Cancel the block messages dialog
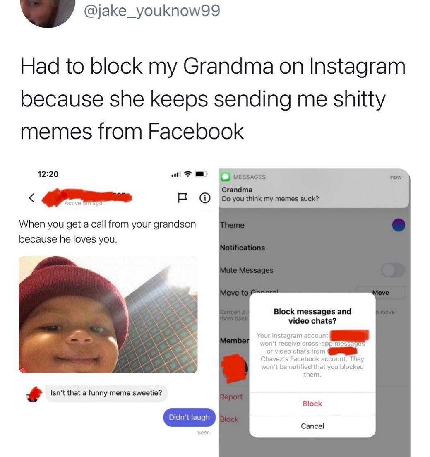Viewport: 430px width, 457px height. point(312,426)
